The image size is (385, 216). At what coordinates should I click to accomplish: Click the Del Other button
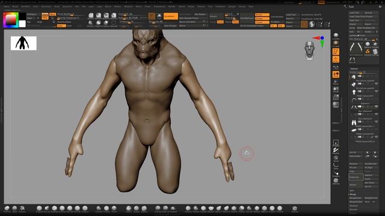point(371,182)
